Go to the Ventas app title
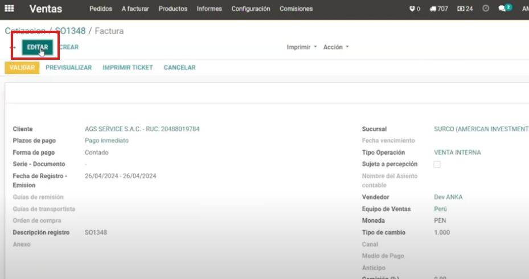The image size is (529, 279). click(46, 9)
